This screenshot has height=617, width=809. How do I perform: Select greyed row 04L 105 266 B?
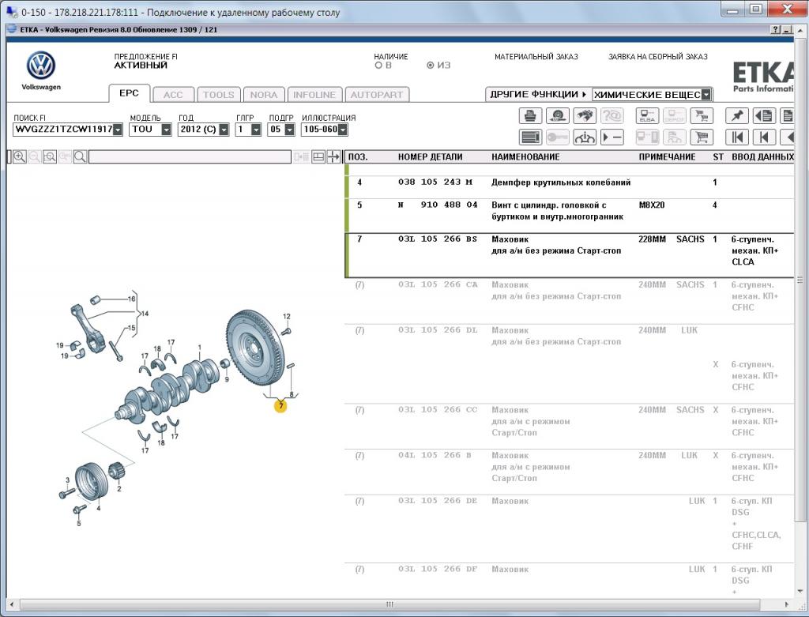click(x=569, y=472)
